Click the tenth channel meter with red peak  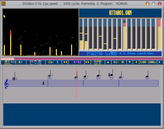pyautogui.click(x=124, y=34)
